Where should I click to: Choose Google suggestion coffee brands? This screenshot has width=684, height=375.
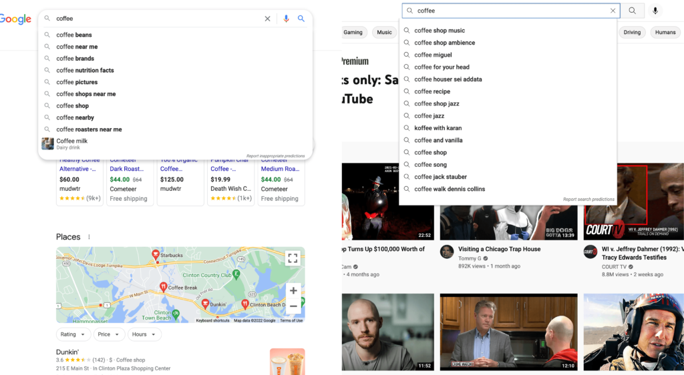[176, 58]
